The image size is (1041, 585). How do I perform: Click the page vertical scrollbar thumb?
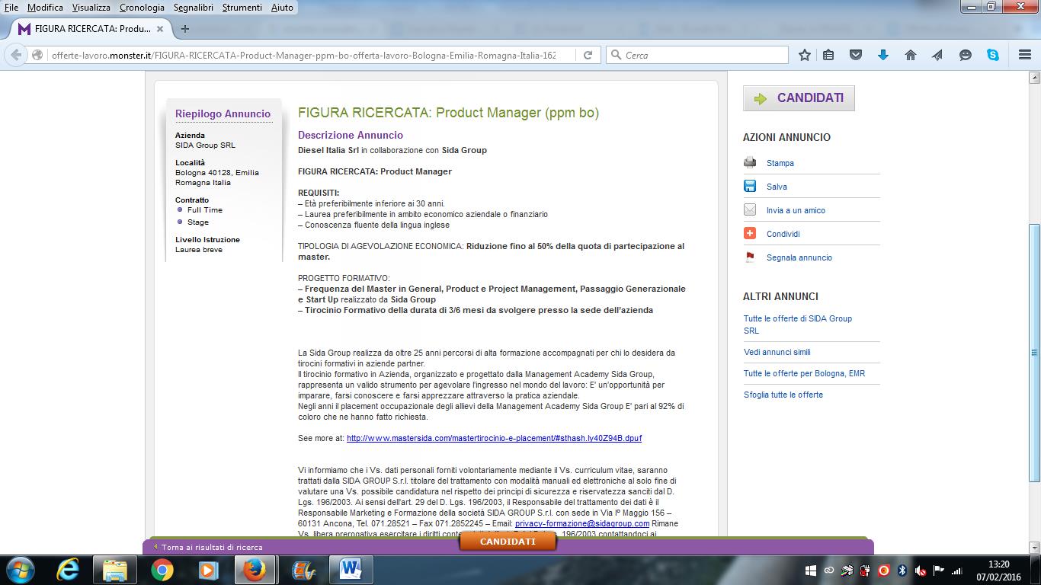click(1034, 353)
